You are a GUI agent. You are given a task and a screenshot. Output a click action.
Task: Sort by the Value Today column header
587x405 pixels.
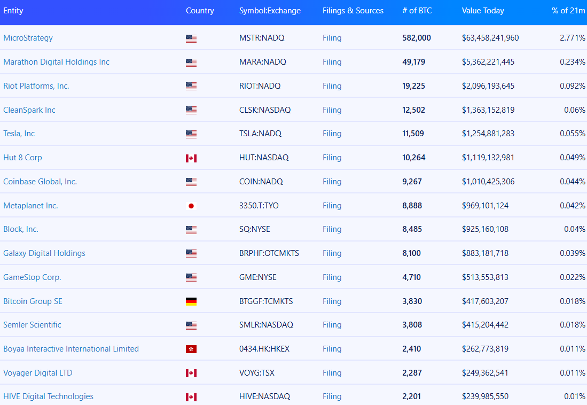tap(483, 11)
